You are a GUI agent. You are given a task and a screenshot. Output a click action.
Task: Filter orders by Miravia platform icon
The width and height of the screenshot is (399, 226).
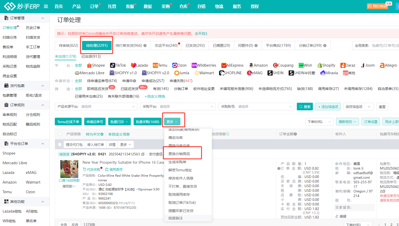(x=323, y=73)
